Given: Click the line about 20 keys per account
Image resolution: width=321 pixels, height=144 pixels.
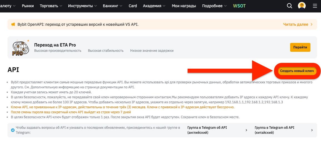Looking at the screenshot, I should coord(51,92).
